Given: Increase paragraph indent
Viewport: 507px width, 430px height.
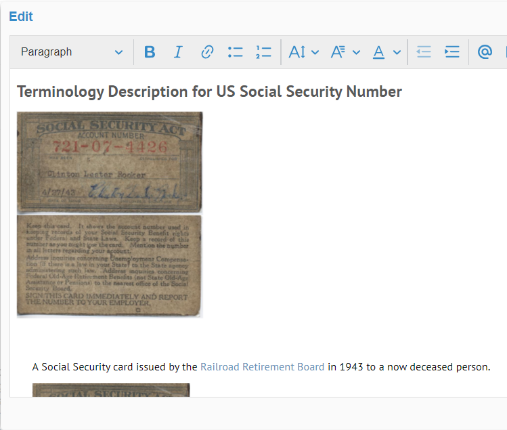Looking at the screenshot, I should coord(451,52).
